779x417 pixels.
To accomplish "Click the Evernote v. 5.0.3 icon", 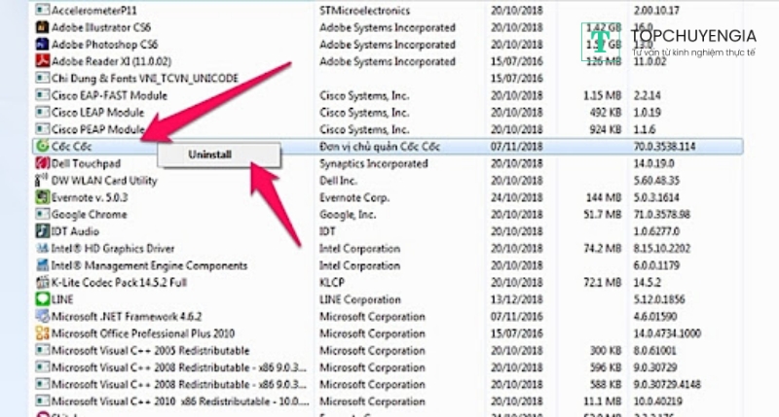I will point(42,196).
